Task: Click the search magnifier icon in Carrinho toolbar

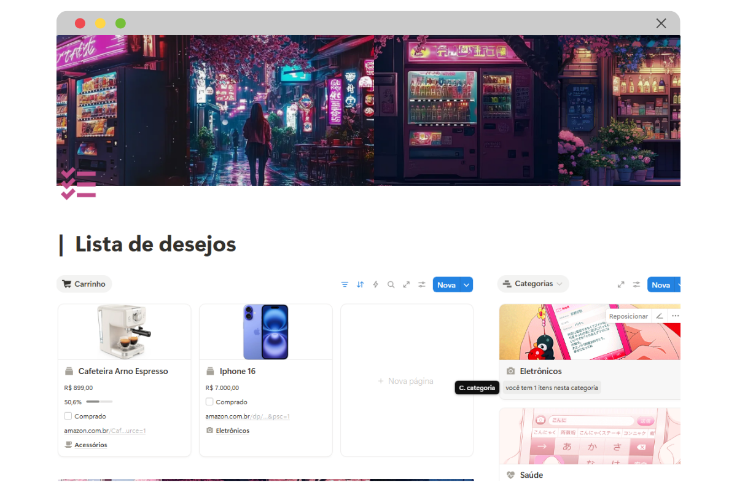Action: coord(391,284)
